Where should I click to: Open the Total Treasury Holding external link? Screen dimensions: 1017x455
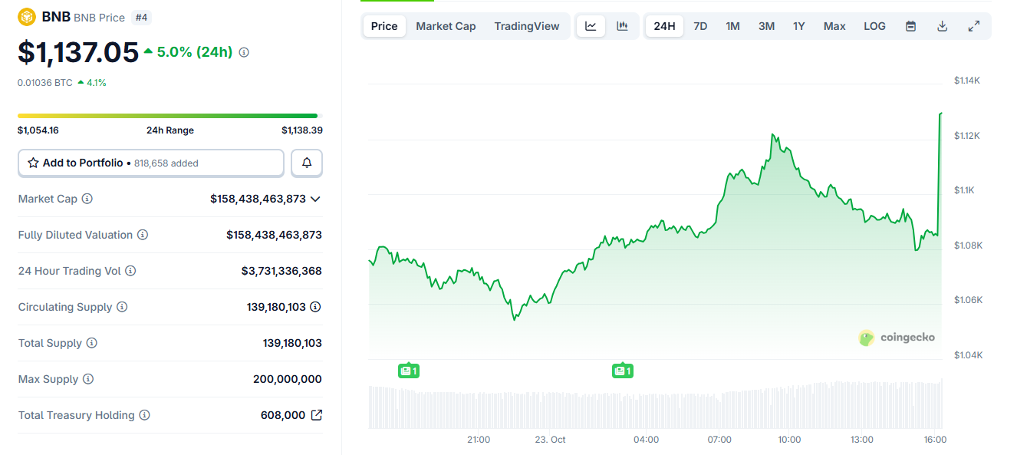pyautogui.click(x=316, y=414)
